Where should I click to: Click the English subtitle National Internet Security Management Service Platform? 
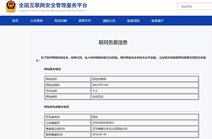[x=53, y=11]
